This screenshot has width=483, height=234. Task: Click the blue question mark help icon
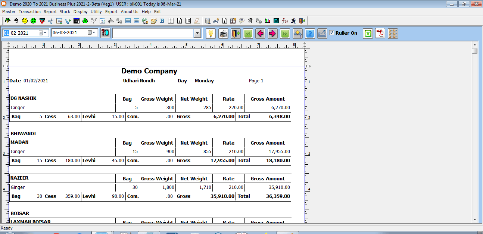(310, 34)
